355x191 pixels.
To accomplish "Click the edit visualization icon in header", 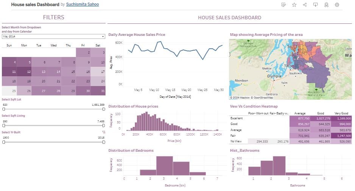I will point(284,5).
